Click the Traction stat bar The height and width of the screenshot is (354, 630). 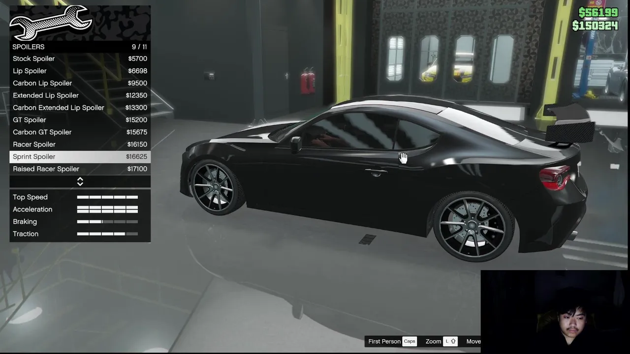pos(107,234)
